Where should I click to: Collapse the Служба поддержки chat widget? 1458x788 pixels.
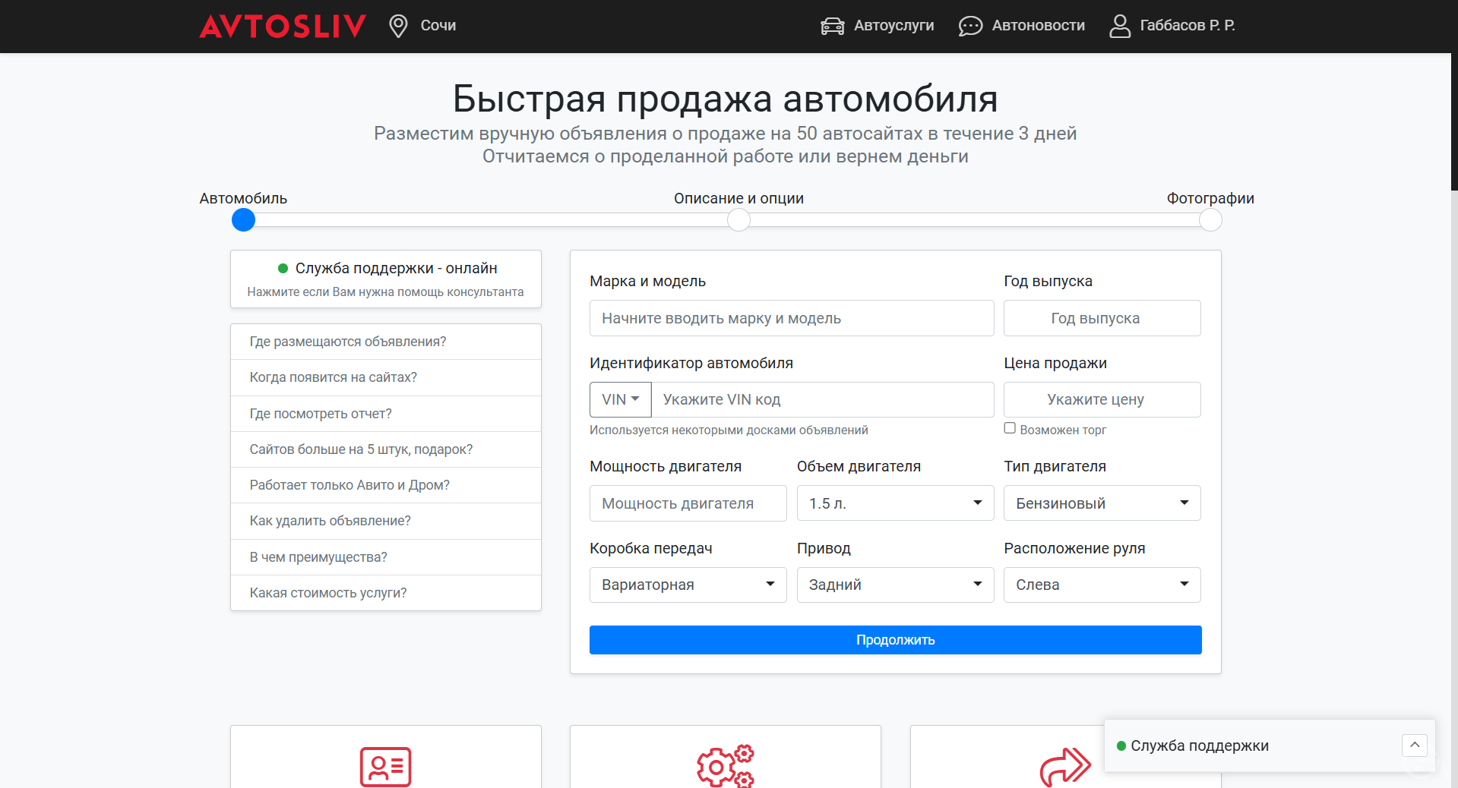point(1415,745)
